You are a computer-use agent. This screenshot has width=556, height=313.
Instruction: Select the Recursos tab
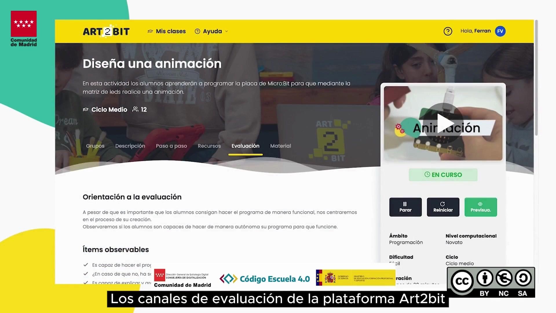[x=209, y=146]
